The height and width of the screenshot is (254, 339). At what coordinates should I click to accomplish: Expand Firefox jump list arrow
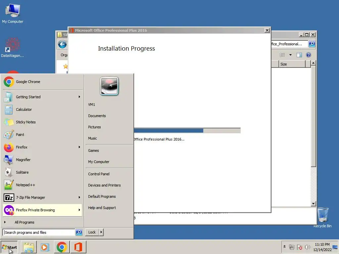click(x=79, y=147)
